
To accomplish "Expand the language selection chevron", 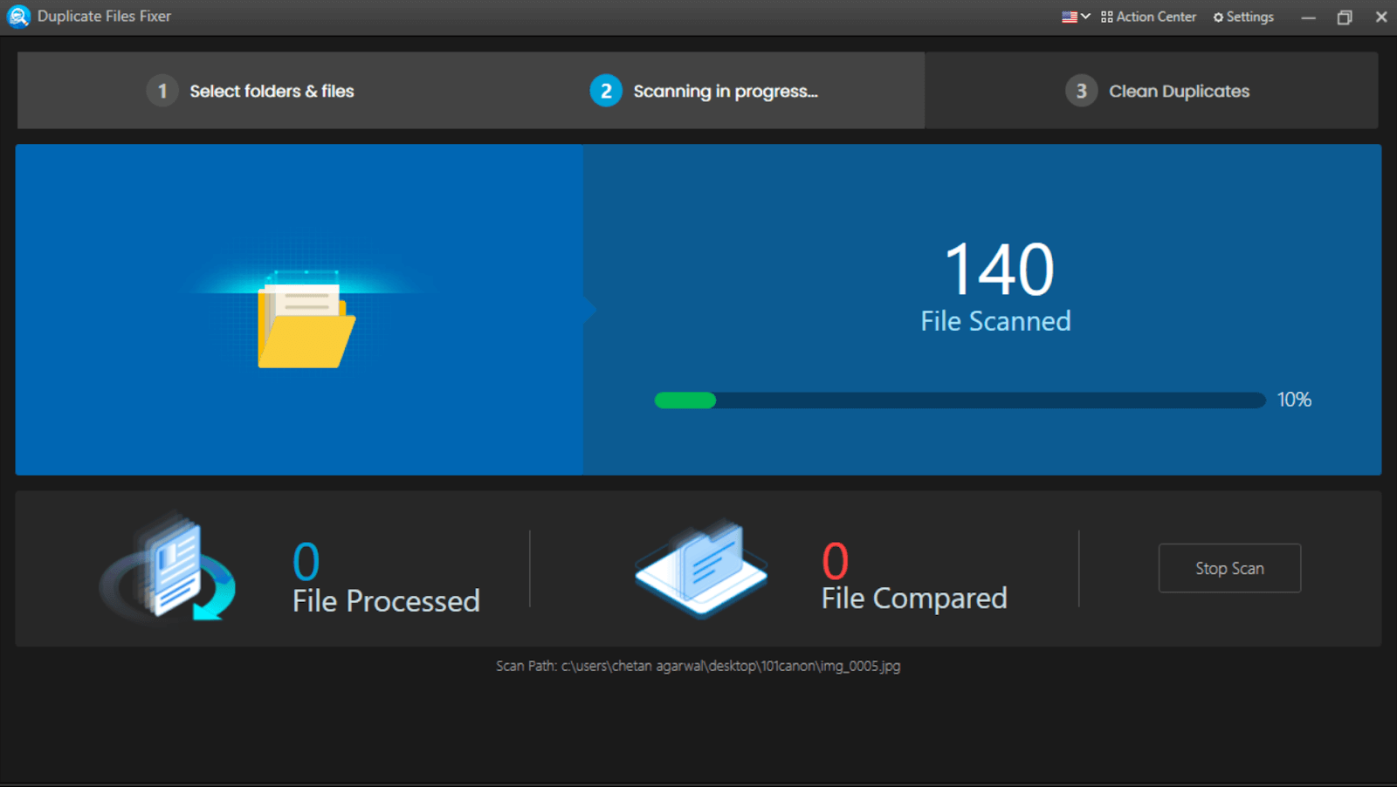I will 1085,16.
